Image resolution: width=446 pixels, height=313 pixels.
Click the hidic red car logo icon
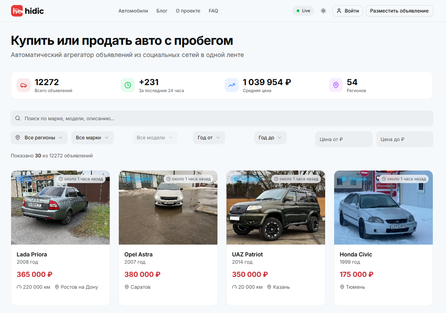click(17, 11)
